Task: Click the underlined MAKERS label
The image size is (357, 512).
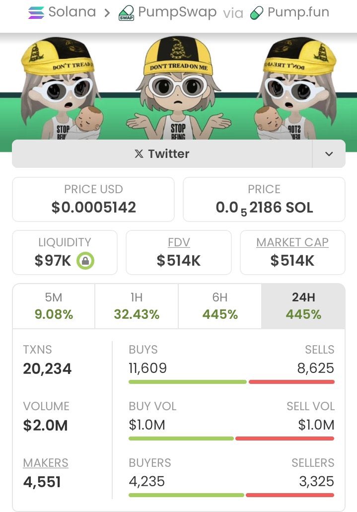Action: pyautogui.click(x=46, y=463)
